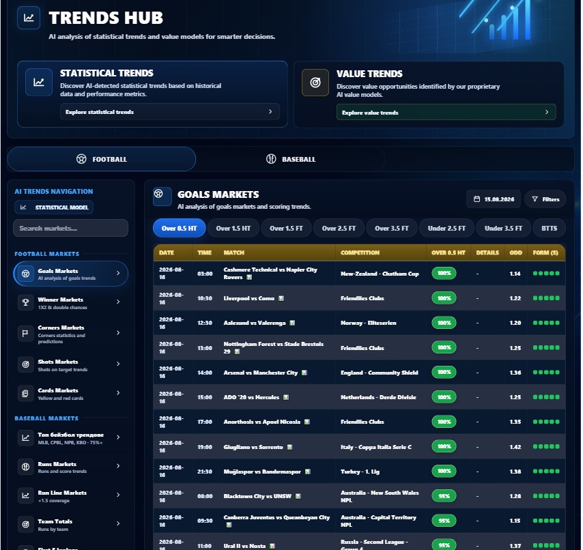Click the 100% badge for Liverpool vs Como

click(x=444, y=298)
